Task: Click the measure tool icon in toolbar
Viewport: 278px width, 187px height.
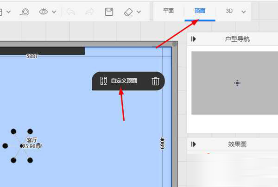Action: (x=25, y=11)
